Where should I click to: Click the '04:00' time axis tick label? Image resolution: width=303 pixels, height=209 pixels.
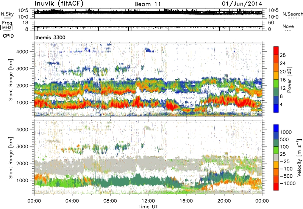[x=72, y=201]
